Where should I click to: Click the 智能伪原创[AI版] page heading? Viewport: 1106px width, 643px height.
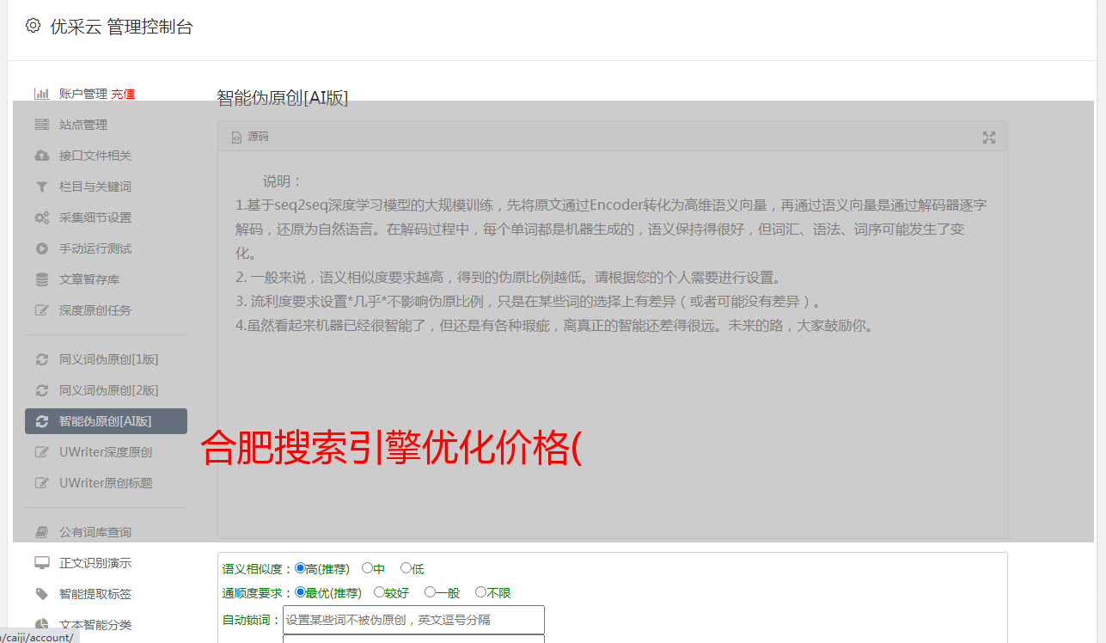282,97
